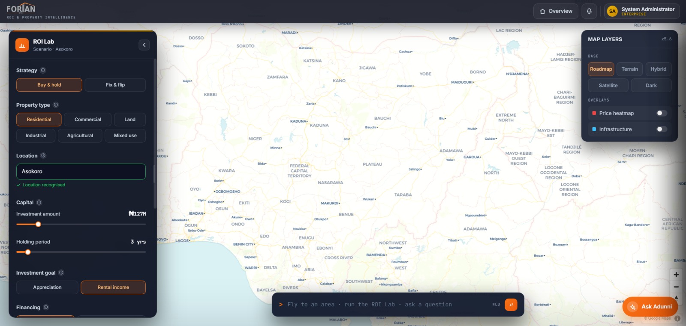686x326 pixels.
Task: Click the FORIAN logo in header
Action: click(21, 9)
